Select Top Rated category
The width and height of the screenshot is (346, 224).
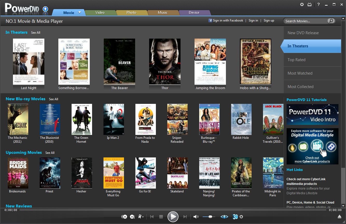click(312, 60)
